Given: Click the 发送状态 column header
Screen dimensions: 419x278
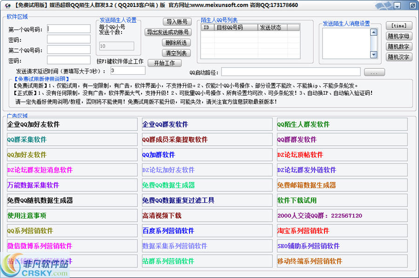Looking at the screenshot, I should click(272, 27).
